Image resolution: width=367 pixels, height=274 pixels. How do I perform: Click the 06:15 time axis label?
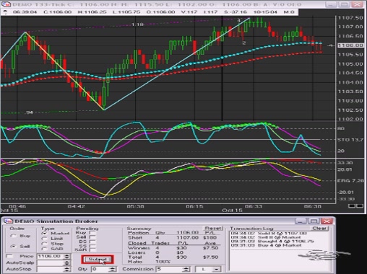pyautogui.click(x=194, y=206)
